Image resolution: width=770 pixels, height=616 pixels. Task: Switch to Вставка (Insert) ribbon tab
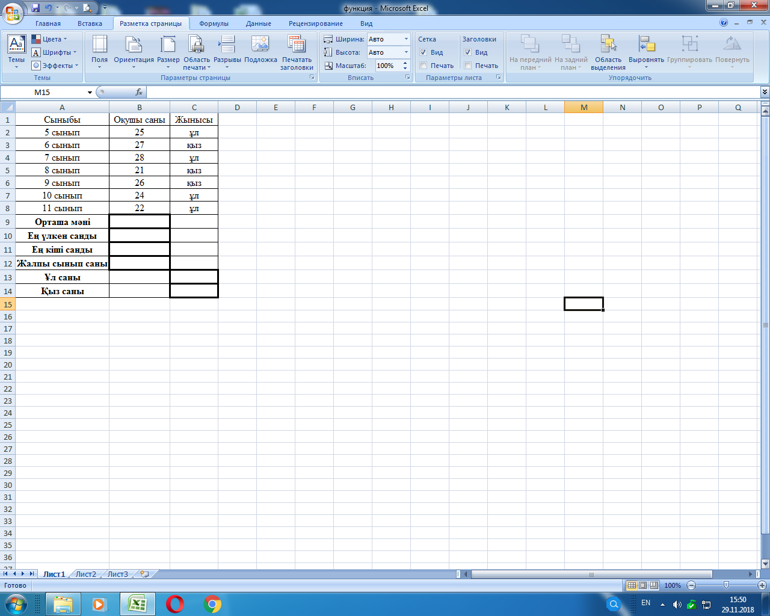(90, 23)
